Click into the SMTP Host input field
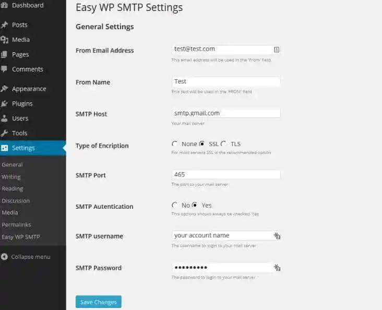This screenshot has width=382, height=310. (225, 113)
